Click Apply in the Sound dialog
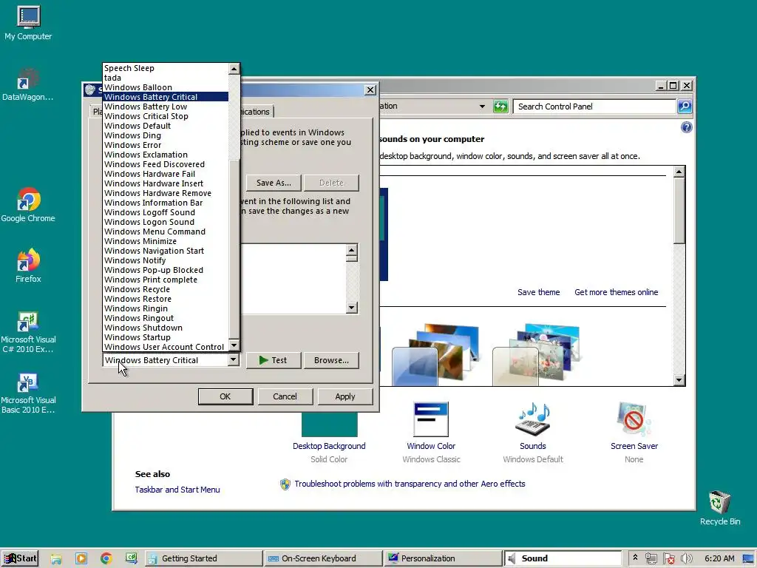The image size is (757, 568). [344, 396]
